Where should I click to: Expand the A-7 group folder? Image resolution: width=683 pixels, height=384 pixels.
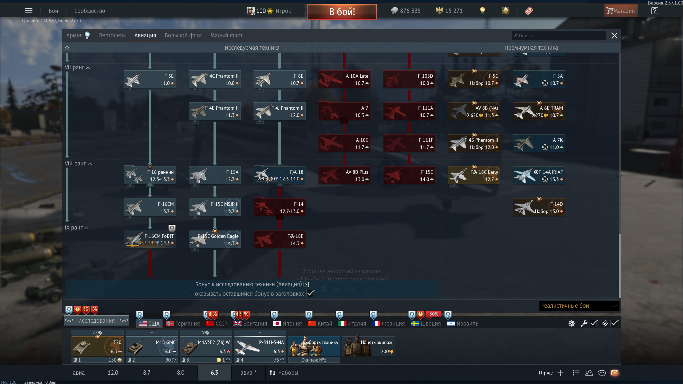[344, 121]
